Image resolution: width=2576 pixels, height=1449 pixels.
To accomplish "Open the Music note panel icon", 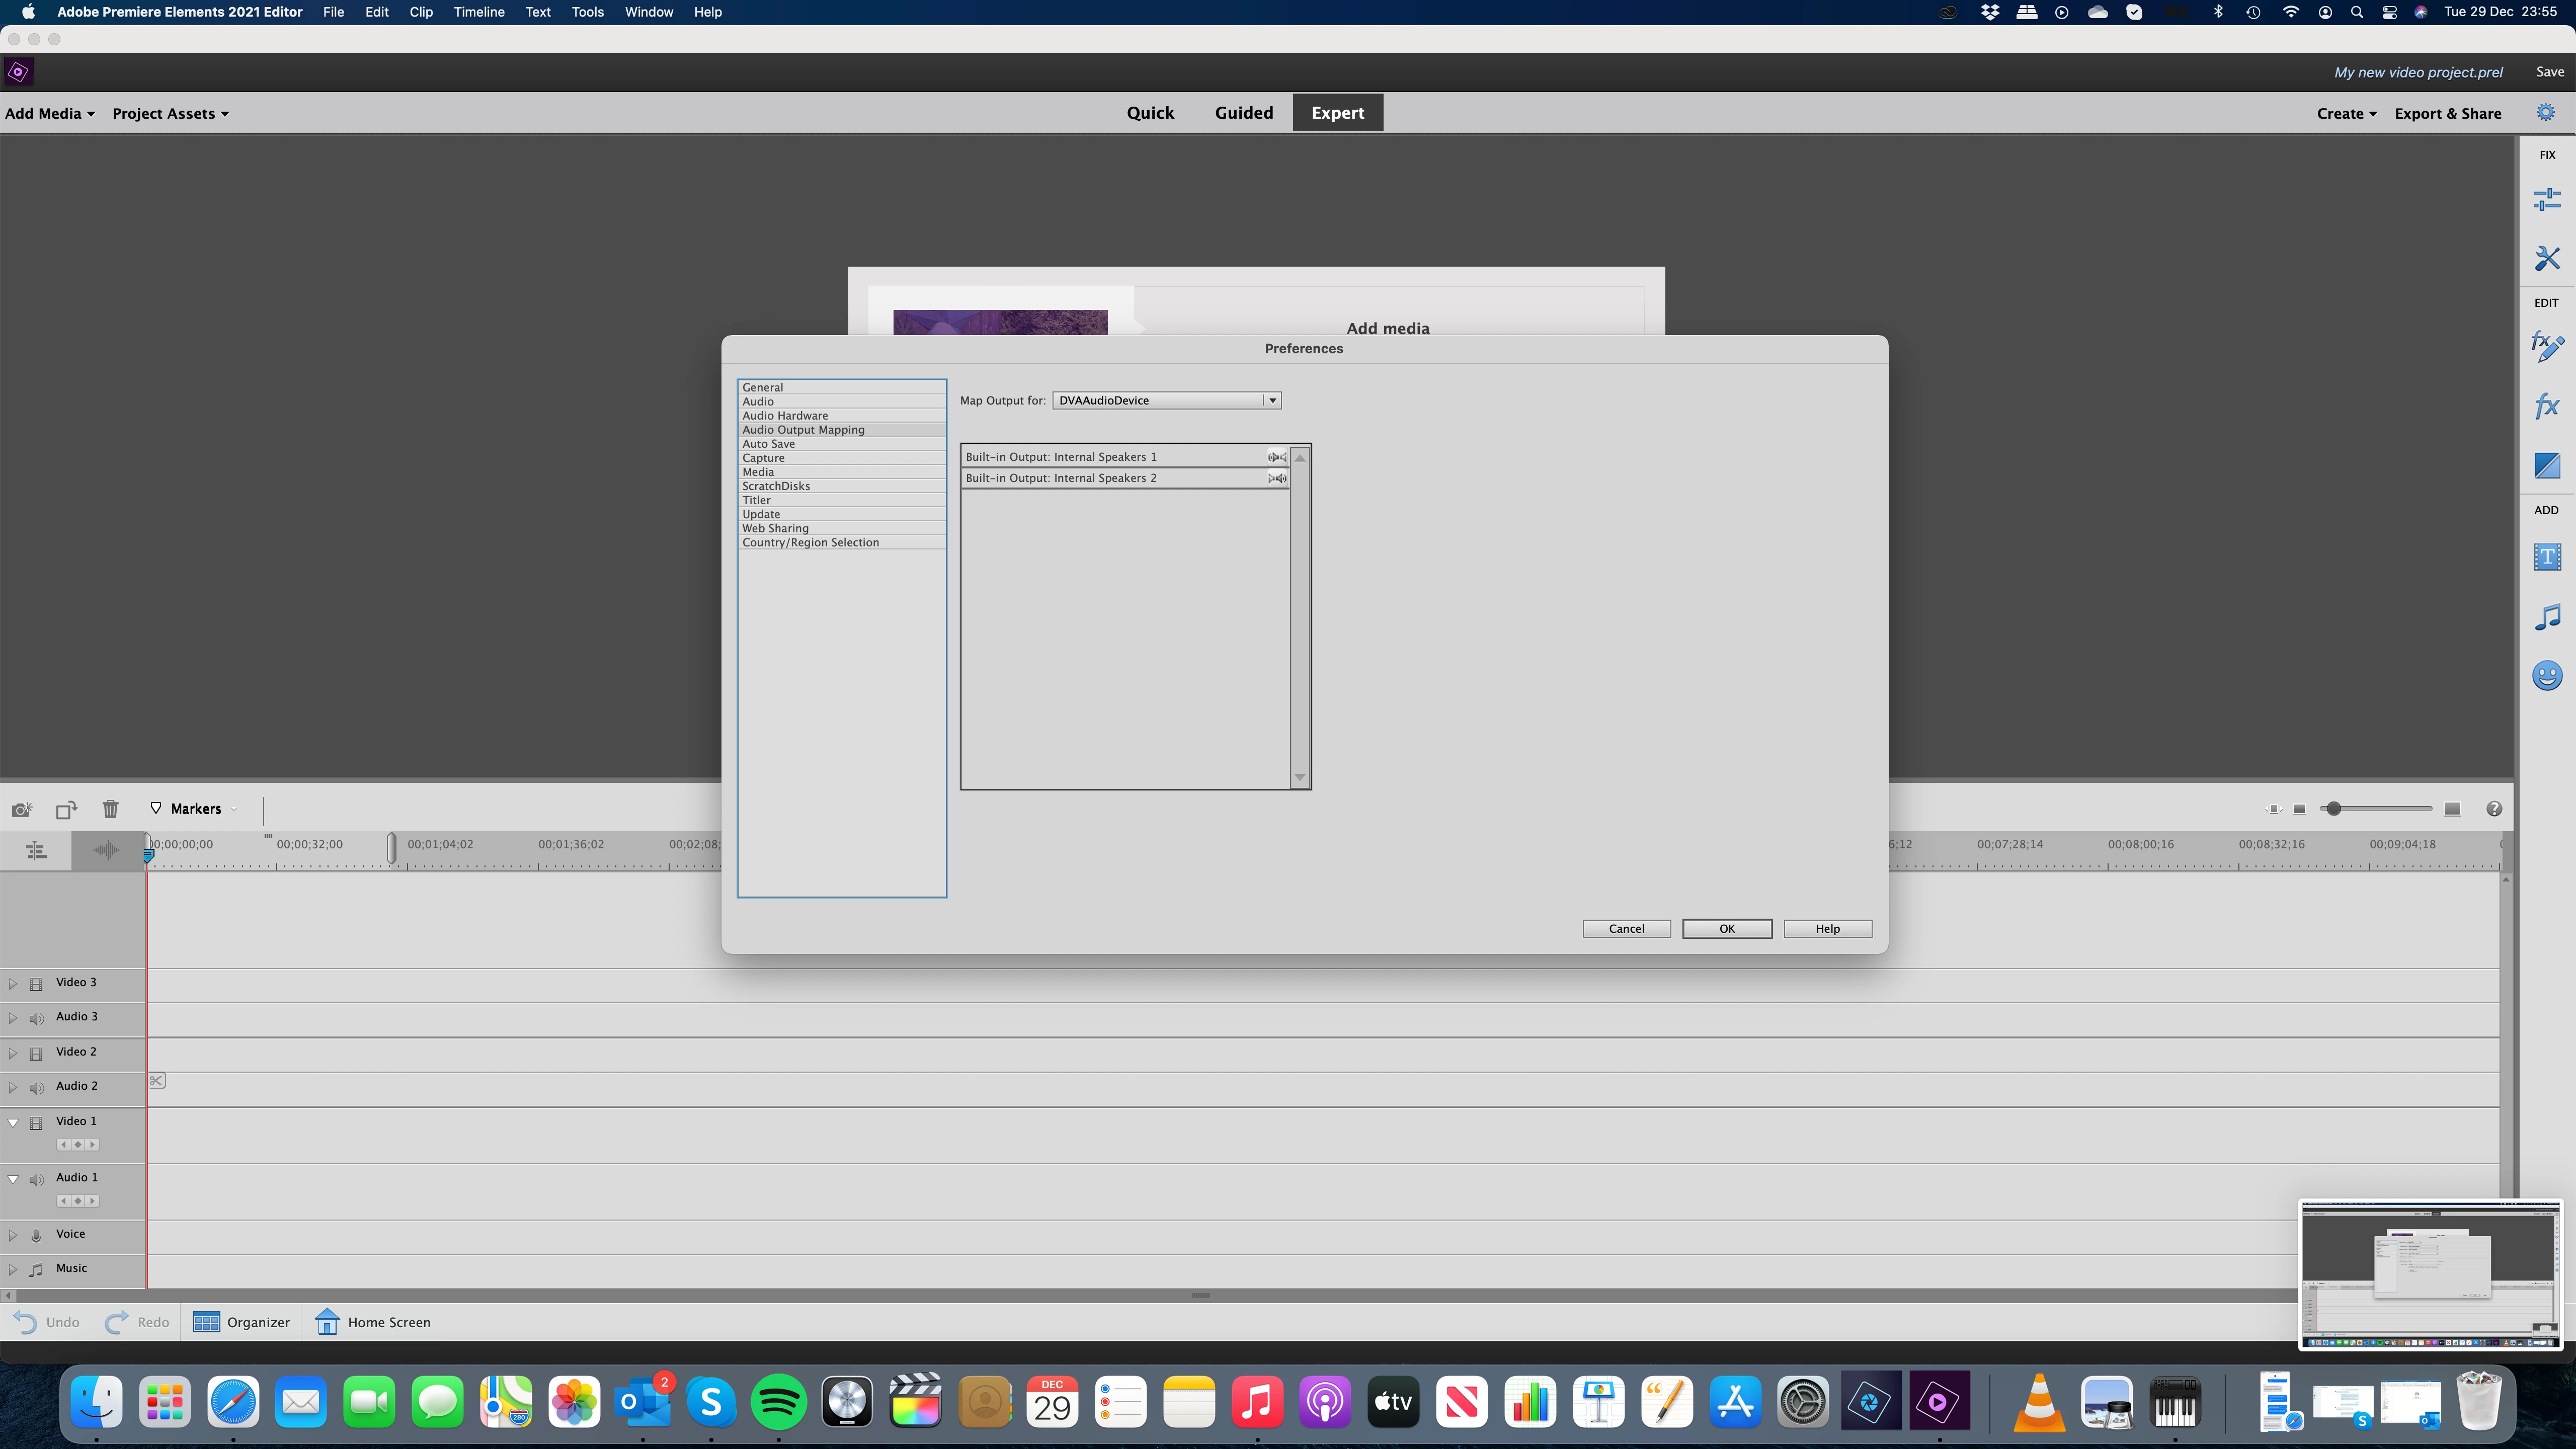I will click(x=2546, y=617).
